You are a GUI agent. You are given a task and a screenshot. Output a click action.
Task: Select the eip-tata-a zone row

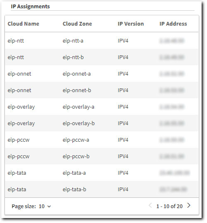coord(102,173)
